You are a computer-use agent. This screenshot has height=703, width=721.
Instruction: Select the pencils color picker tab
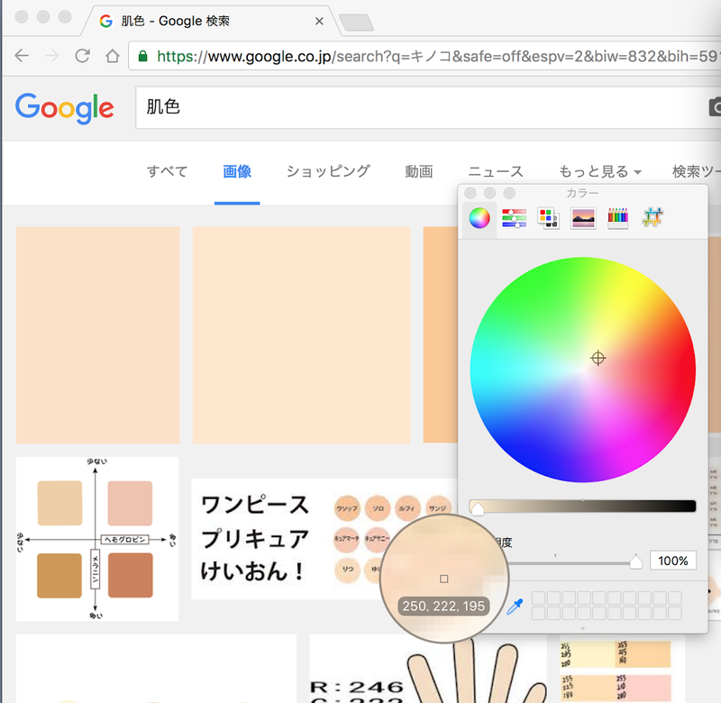tap(617, 218)
